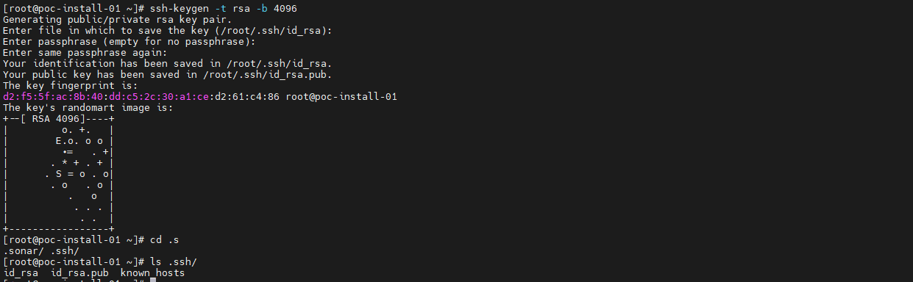
Task: Click the terminal cursor block at bottom prompt
Action: point(152,281)
